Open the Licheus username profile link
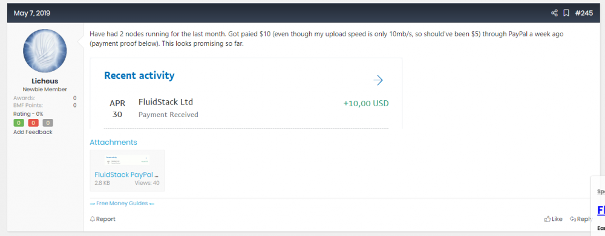Image resolution: width=605 pixels, height=236 pixels. tap(45, 81)
